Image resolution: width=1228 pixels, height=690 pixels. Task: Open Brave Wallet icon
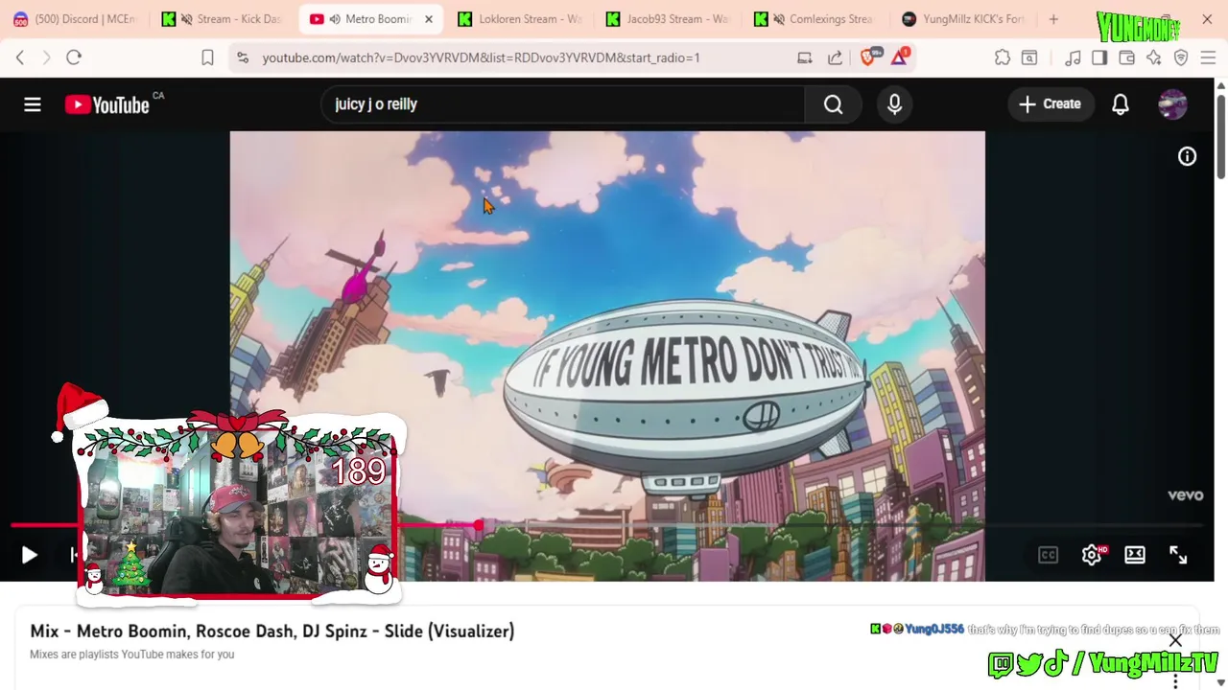pos(1126,57)
